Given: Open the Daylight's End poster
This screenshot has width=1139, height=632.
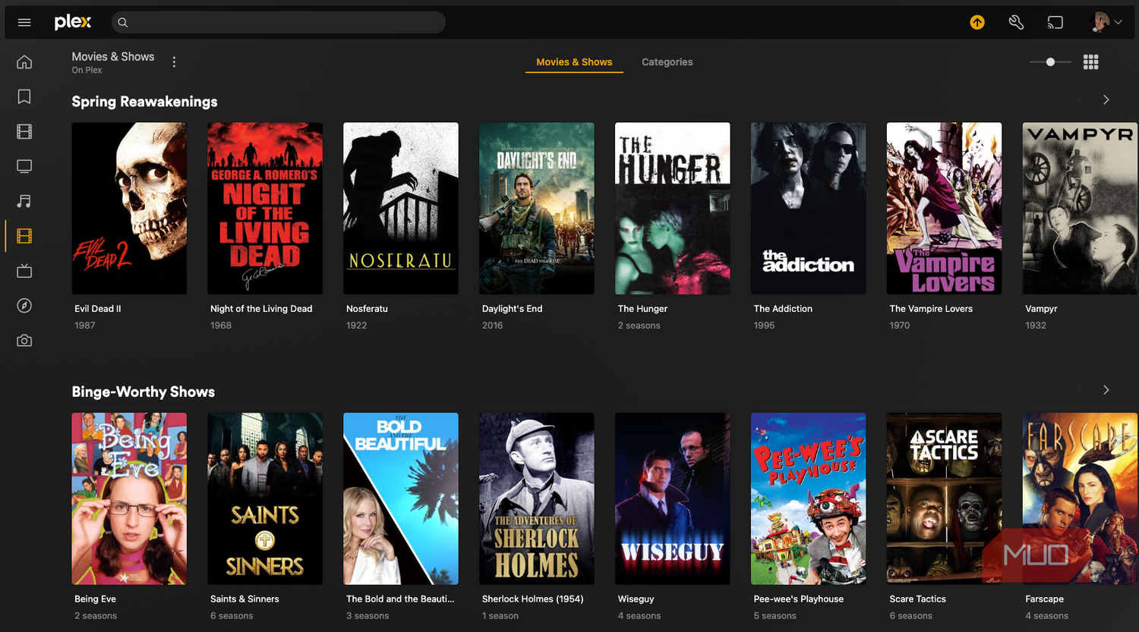Looking at the screenshot, I should point(537,209).
